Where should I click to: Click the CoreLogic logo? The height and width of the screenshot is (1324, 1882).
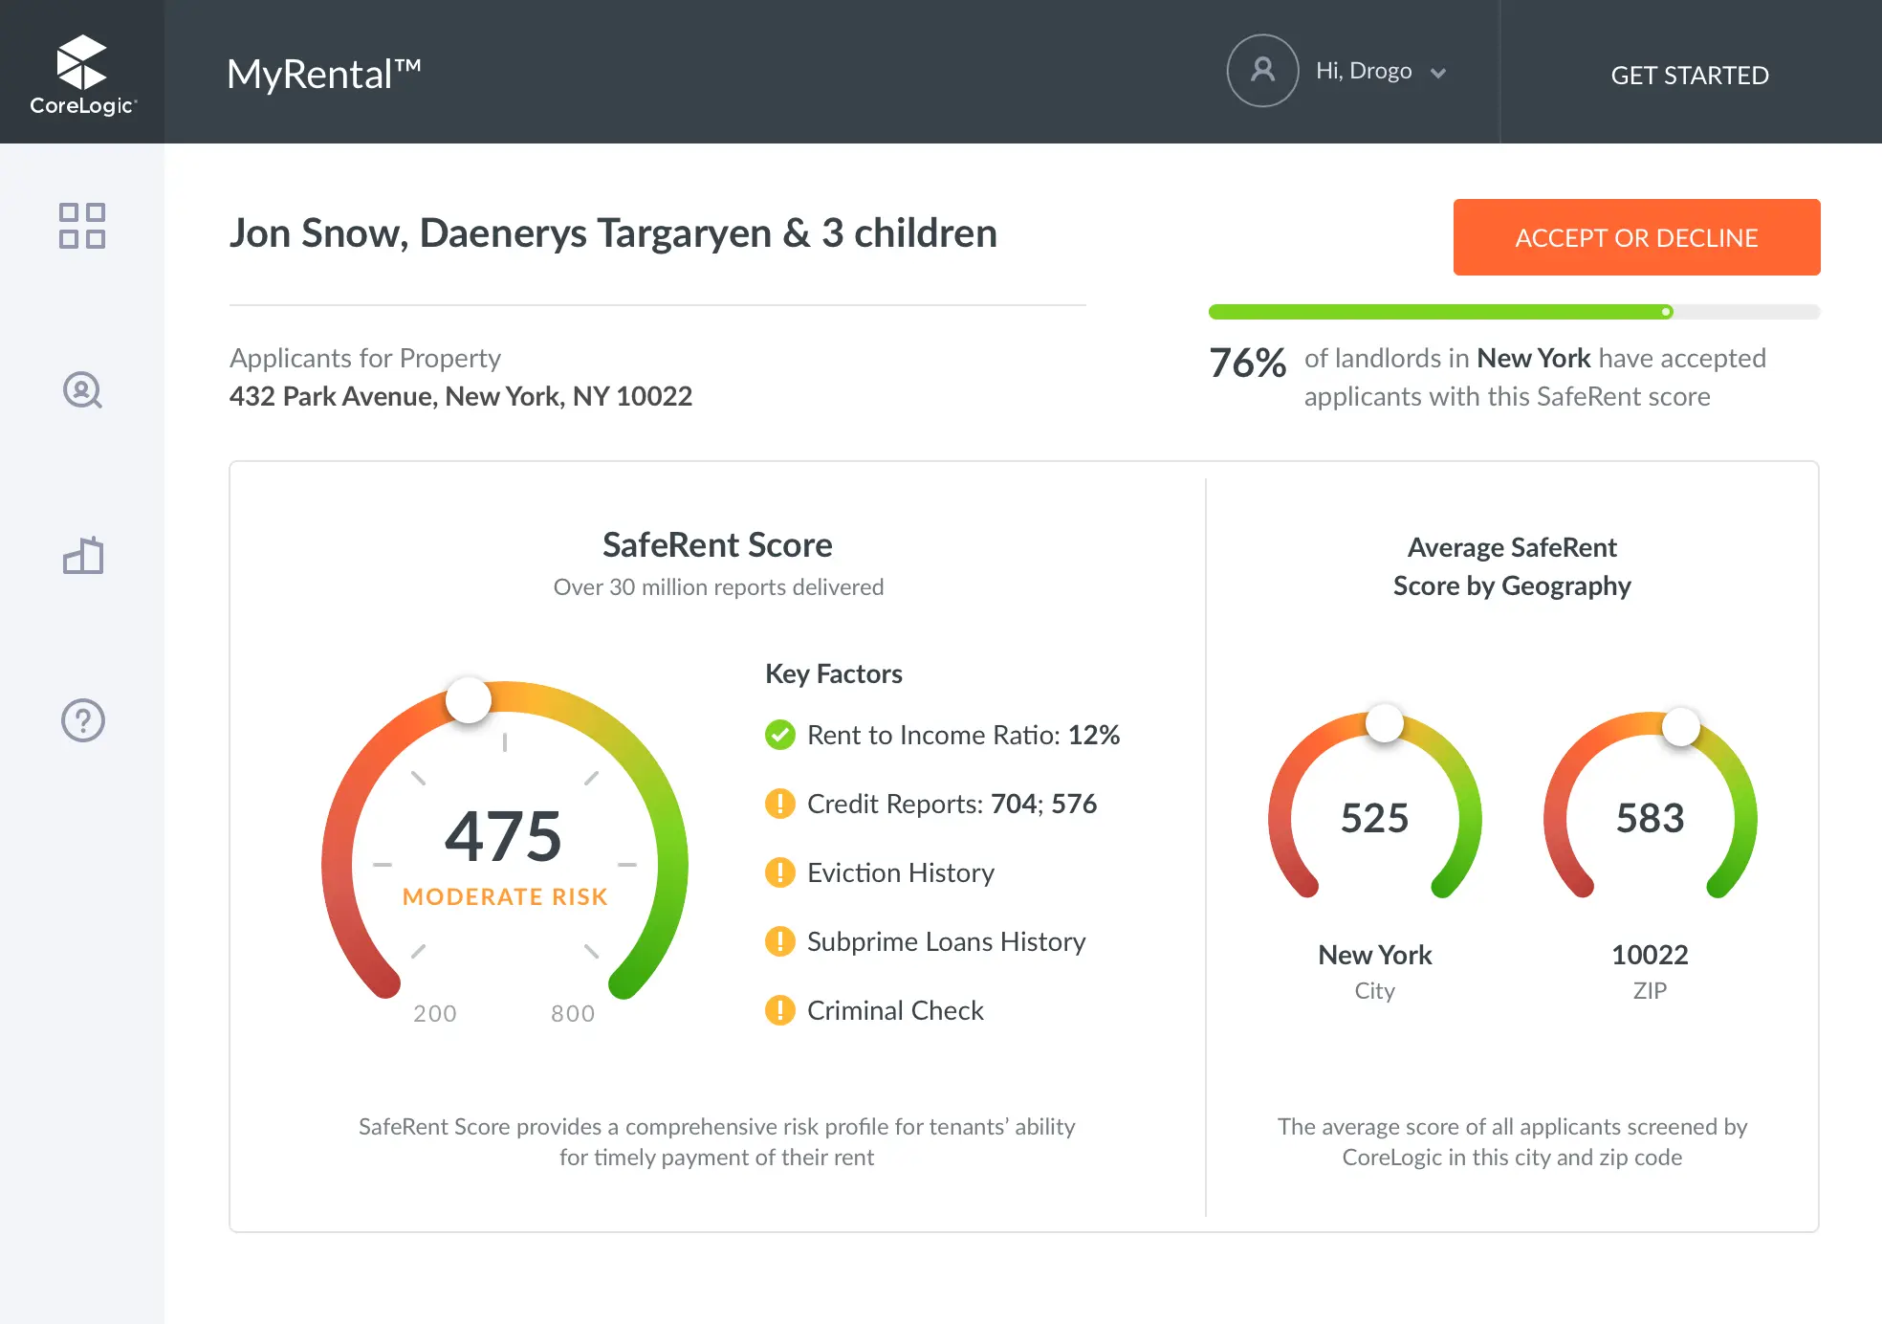(82, 75)
